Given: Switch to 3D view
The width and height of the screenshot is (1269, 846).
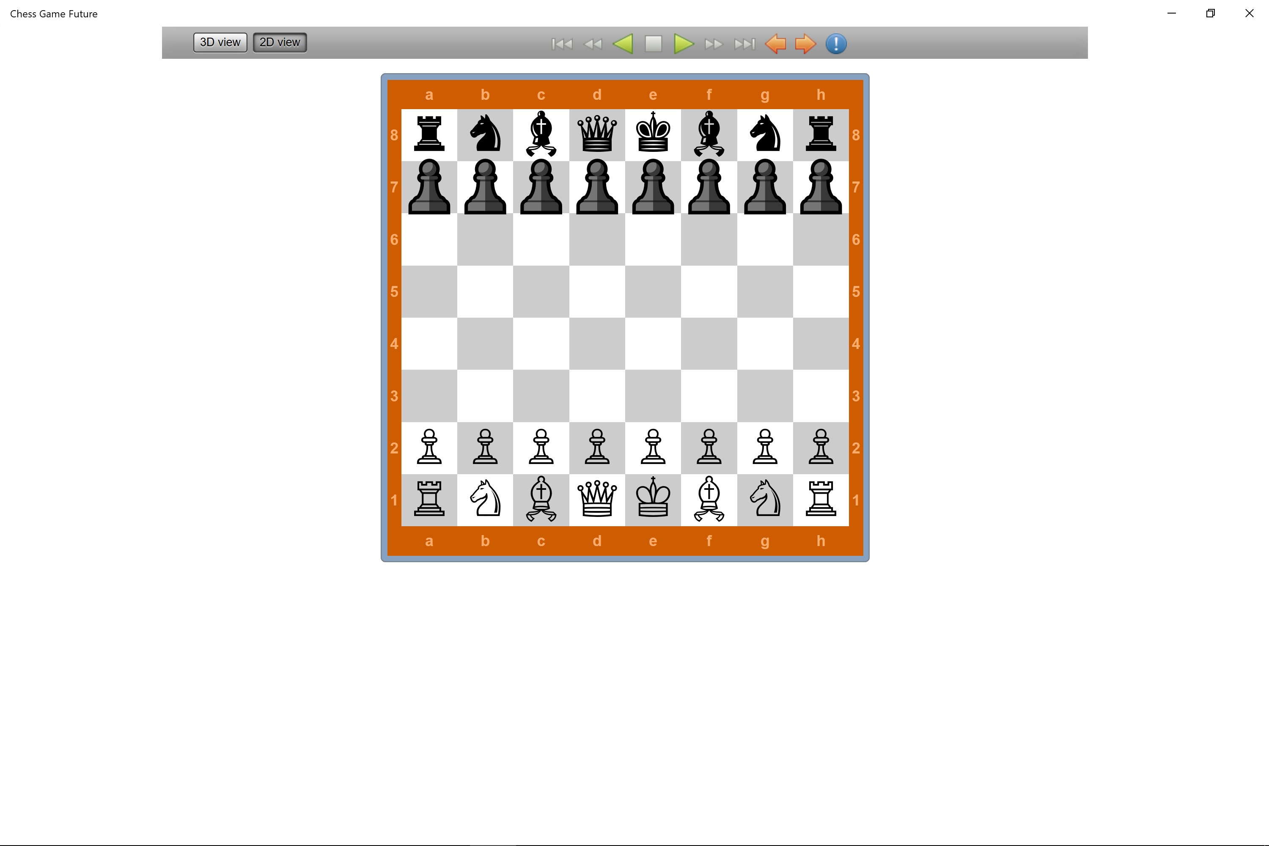Looking at the screenshot, I should coord(220,42).
